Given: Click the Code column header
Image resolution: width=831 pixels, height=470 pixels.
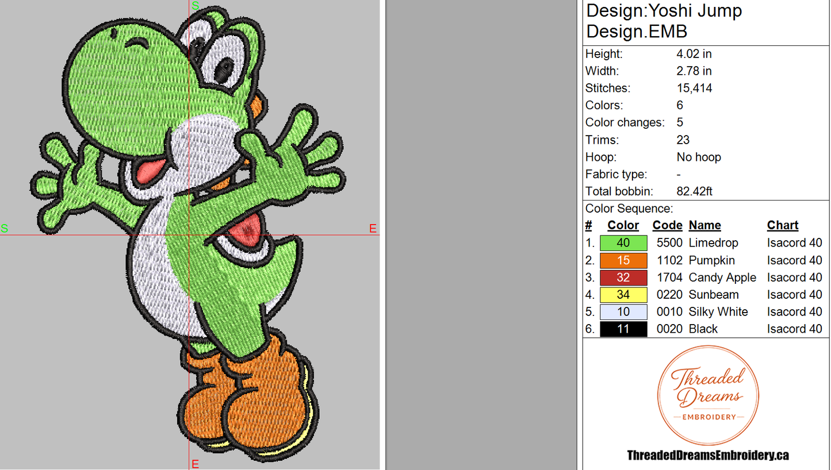Looking at the screenshot, I should click(667, 226).
